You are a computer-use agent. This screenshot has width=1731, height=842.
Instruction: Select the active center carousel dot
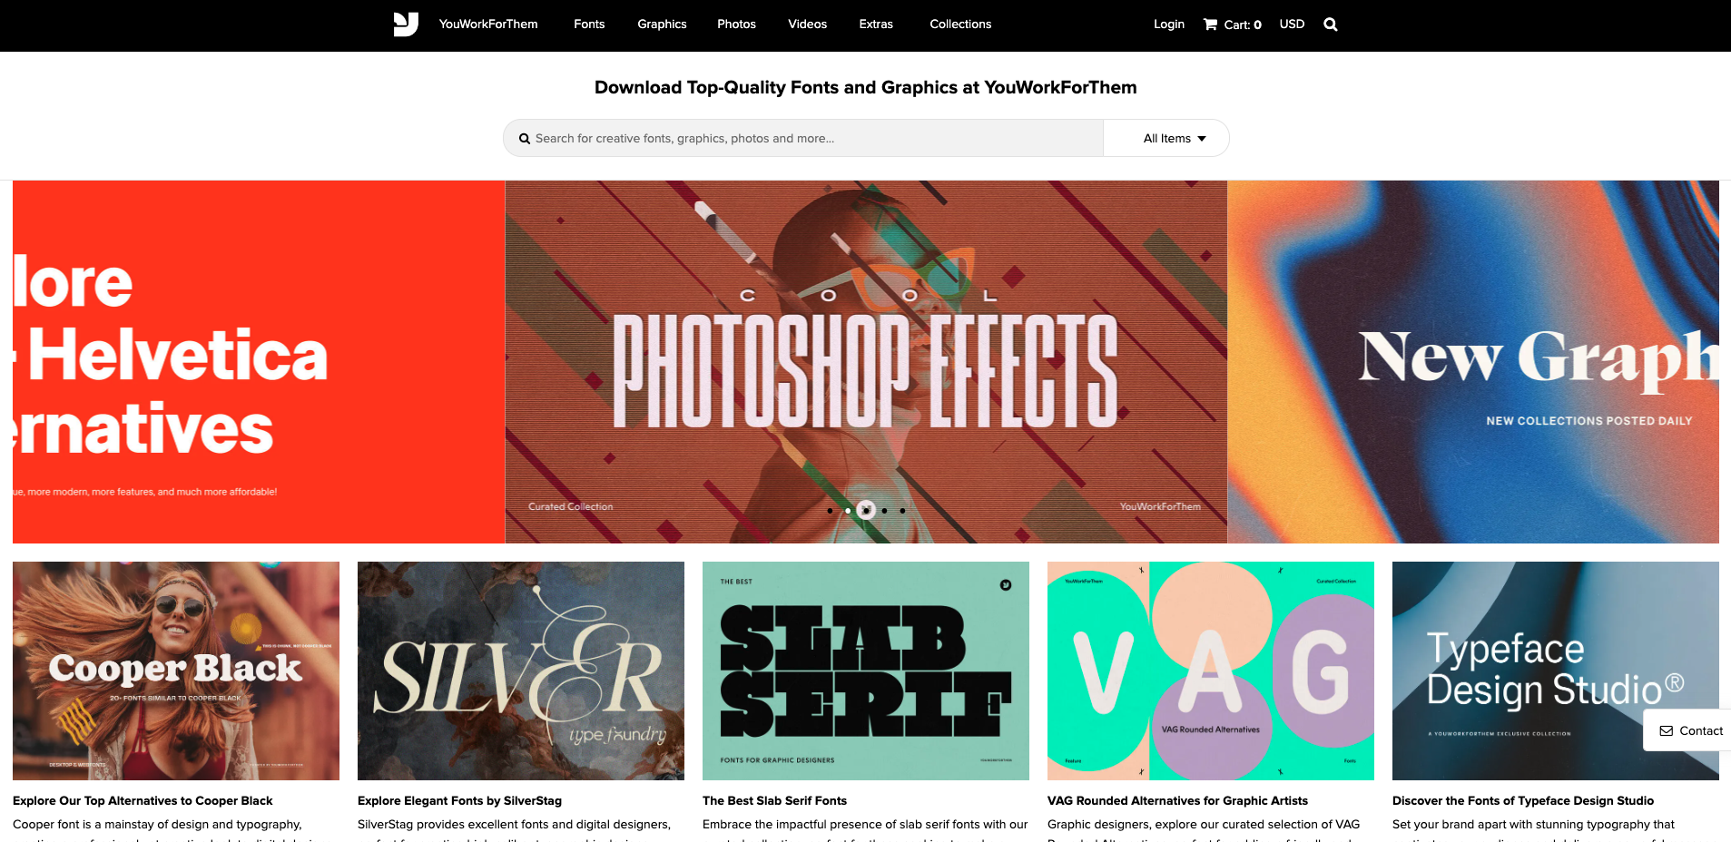tap(866, 510)
